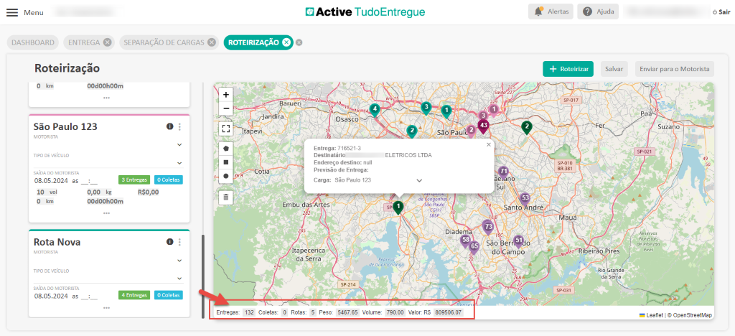Viewport: 735px width, 336px height.
Task: Select the ROTEIRIZAÇÃO tab
Action: 253,42
